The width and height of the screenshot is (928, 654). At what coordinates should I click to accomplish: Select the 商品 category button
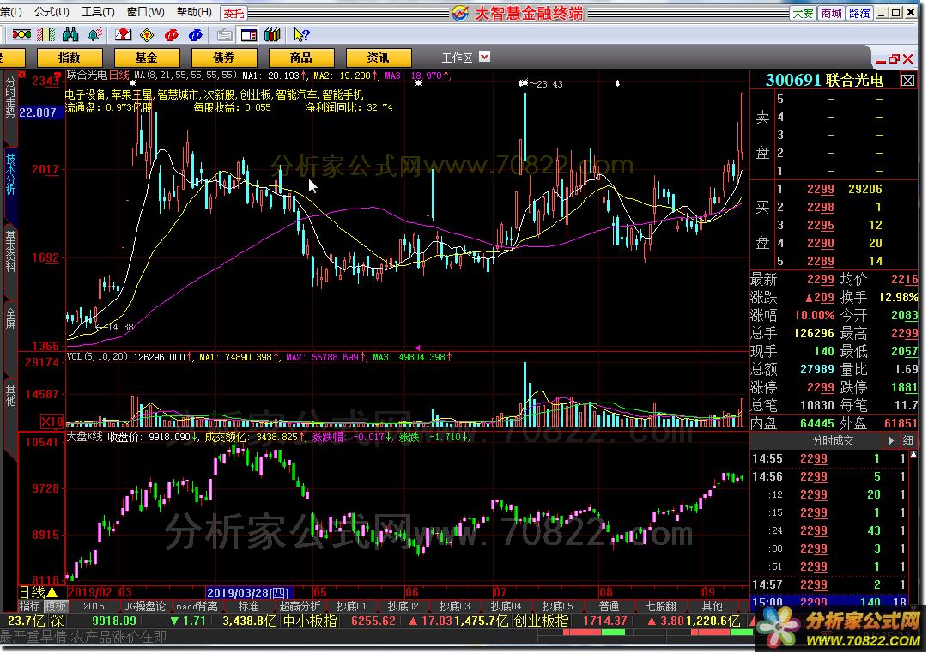(x=301, y=58)
